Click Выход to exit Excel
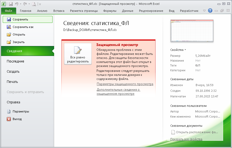The image size is (232, 148). [x=27, y=119]
